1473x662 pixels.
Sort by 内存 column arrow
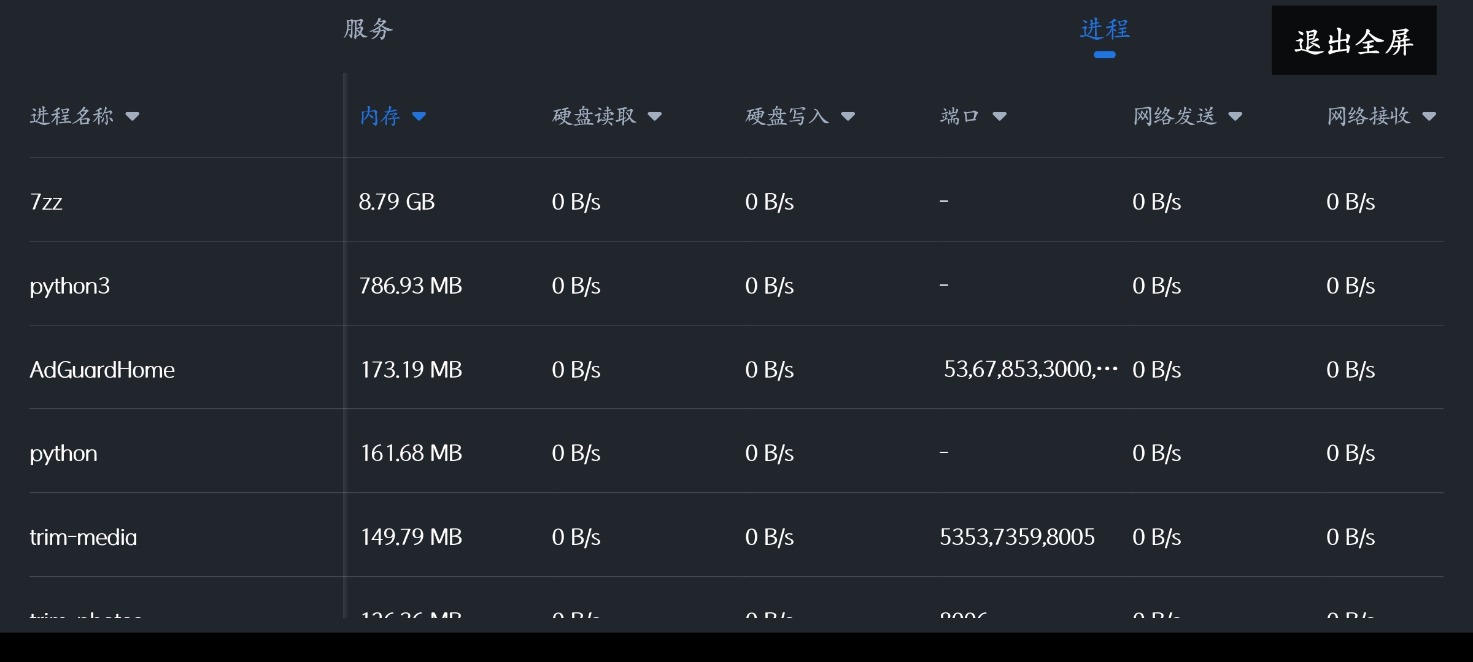(x=419, y=116)
